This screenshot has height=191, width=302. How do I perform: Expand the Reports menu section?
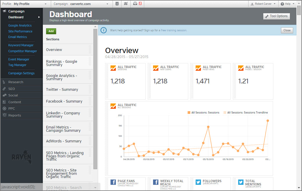[x=22, y=115]
